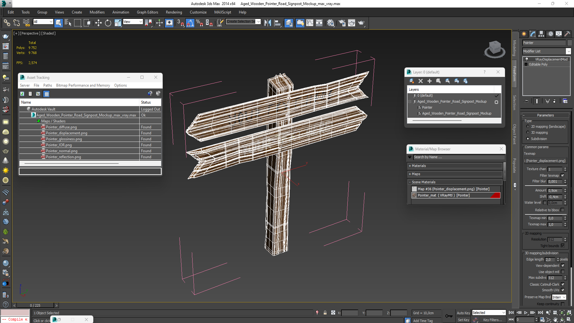The height and width of the screenshot is (323, 574).
Task: Select the Move tool in toolbar
Action: (x=98, y=23)
